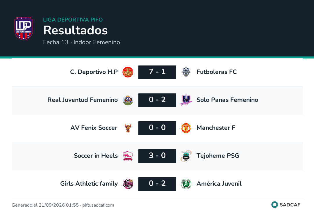This screenshot has width=314, height=220.
Task: Click the Solo Panas Femenino team crest
Action: click(186, 100)
